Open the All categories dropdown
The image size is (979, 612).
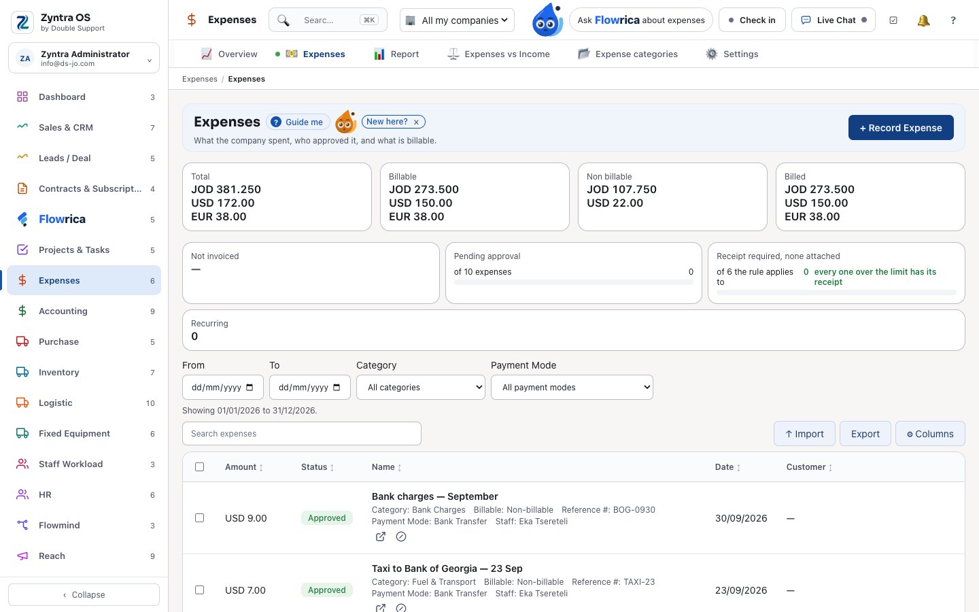(421, 388)
